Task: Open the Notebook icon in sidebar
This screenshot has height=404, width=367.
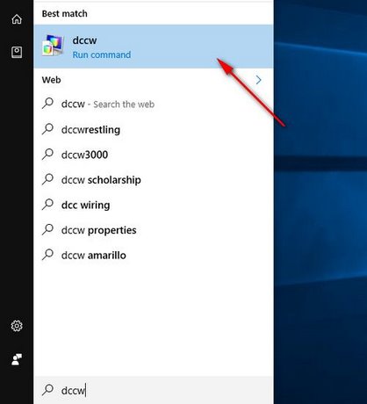Action: [17, 53]
